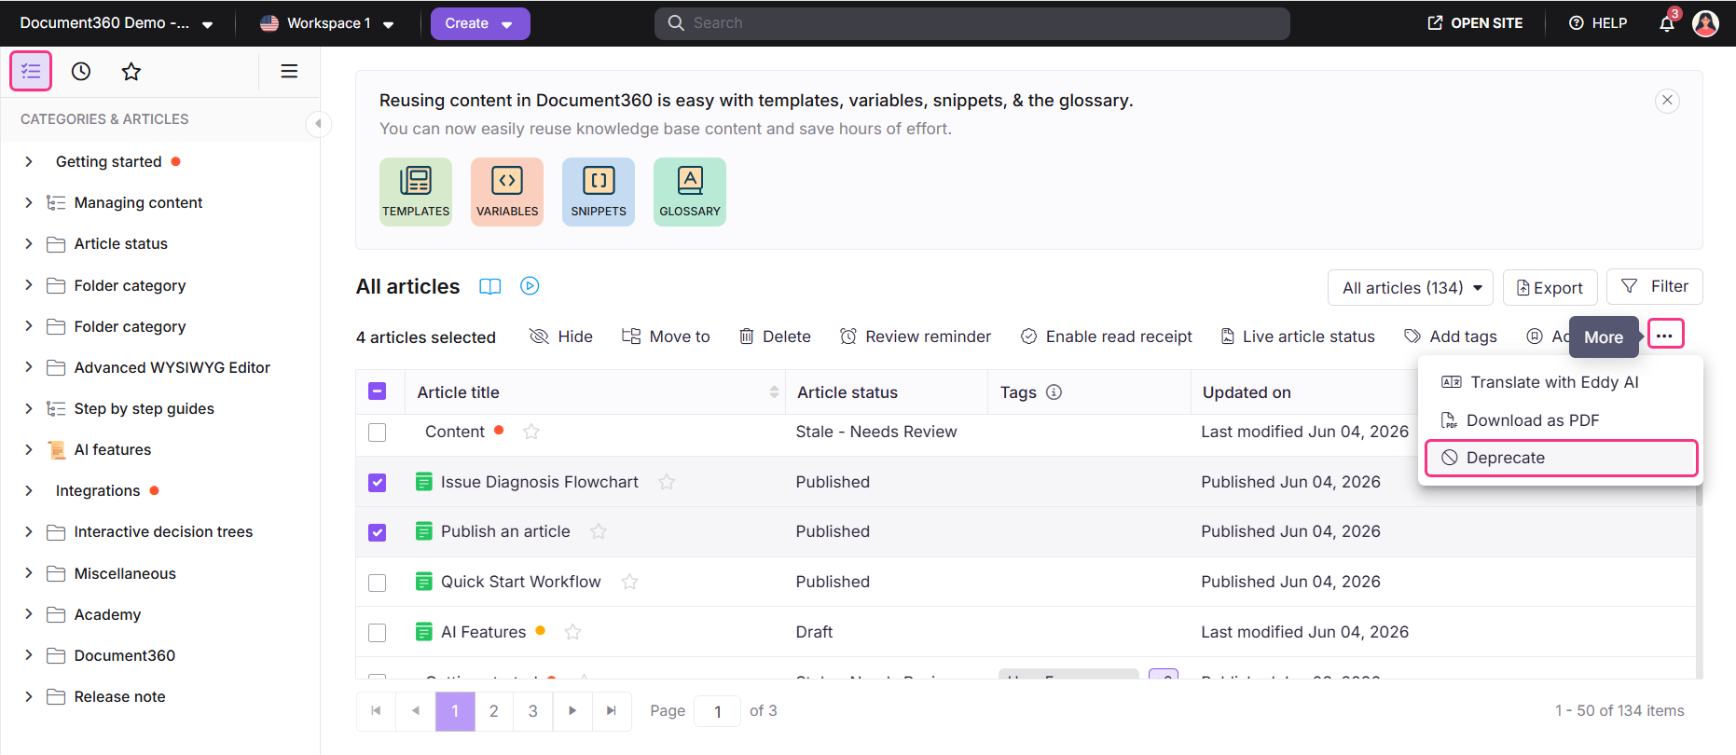Click the three-dots More options button

(x=1665, y=335)
